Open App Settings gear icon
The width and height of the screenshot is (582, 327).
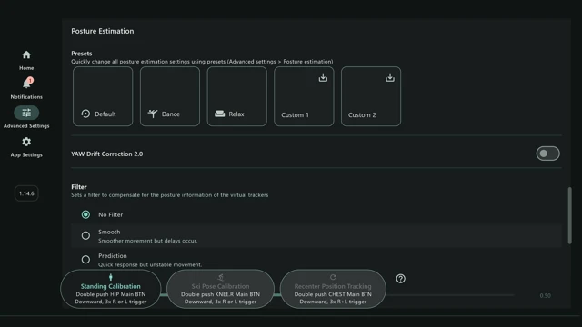point(26,142)
